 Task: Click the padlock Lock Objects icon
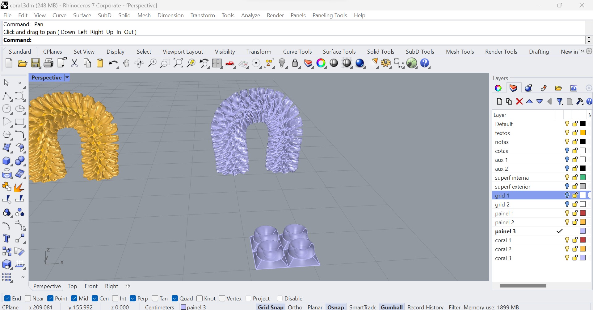(295, 63)
